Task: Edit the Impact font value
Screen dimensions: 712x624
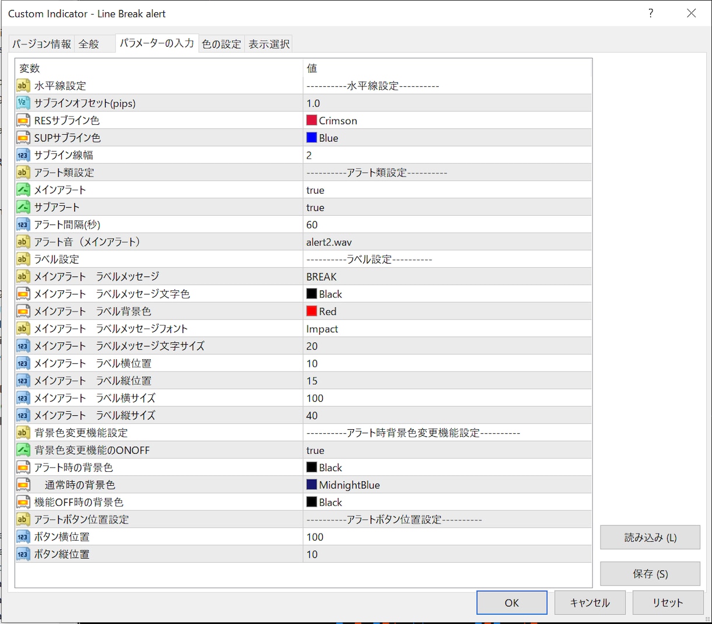Action: pyautogui.click(x=448, y=329)
